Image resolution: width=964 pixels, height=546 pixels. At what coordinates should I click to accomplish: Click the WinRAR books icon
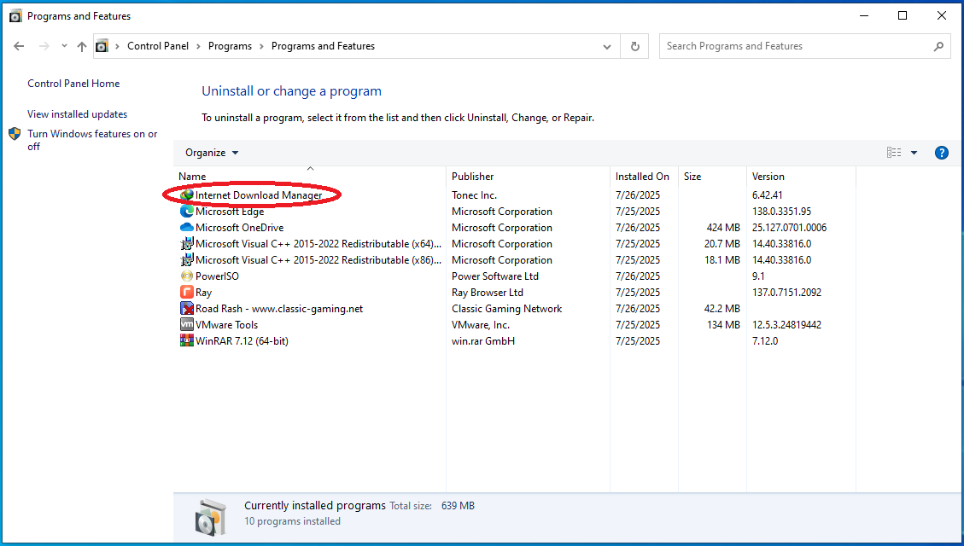(187, 341)
